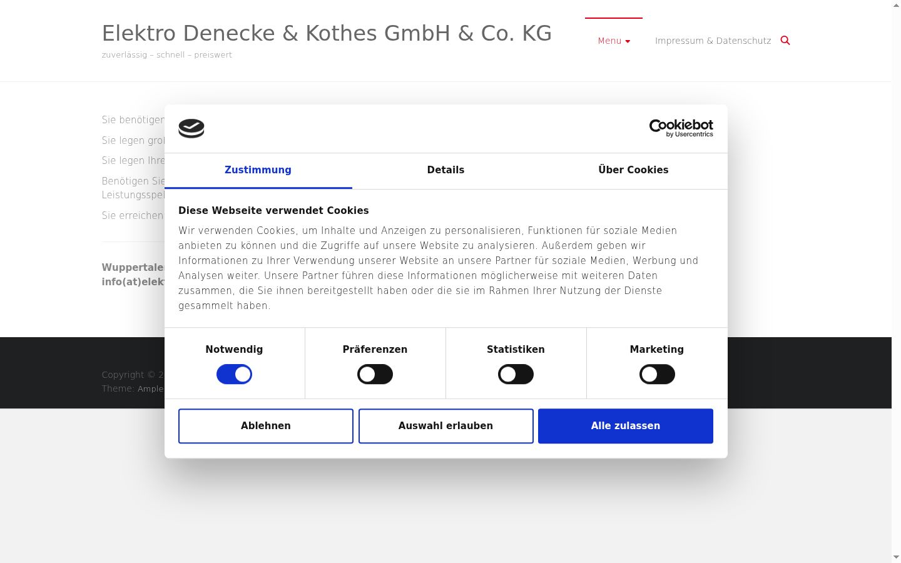
Task: Click the red search magnifier icon
Action: click(785, 41)
